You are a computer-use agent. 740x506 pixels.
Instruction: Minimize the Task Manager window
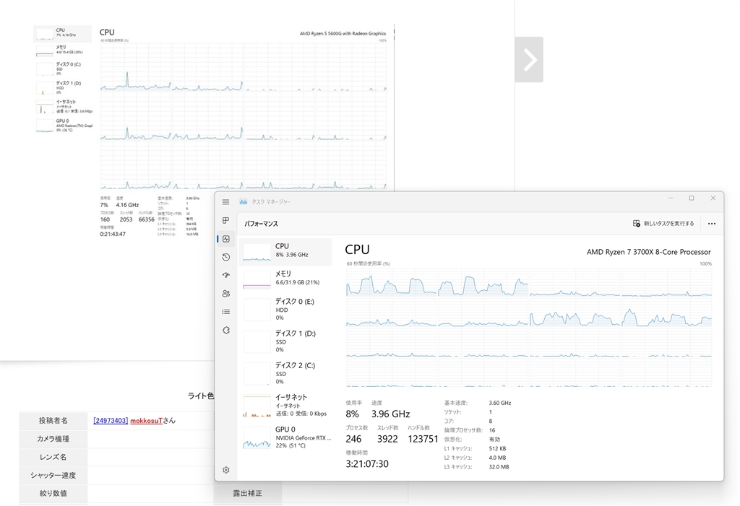(670, 198)
